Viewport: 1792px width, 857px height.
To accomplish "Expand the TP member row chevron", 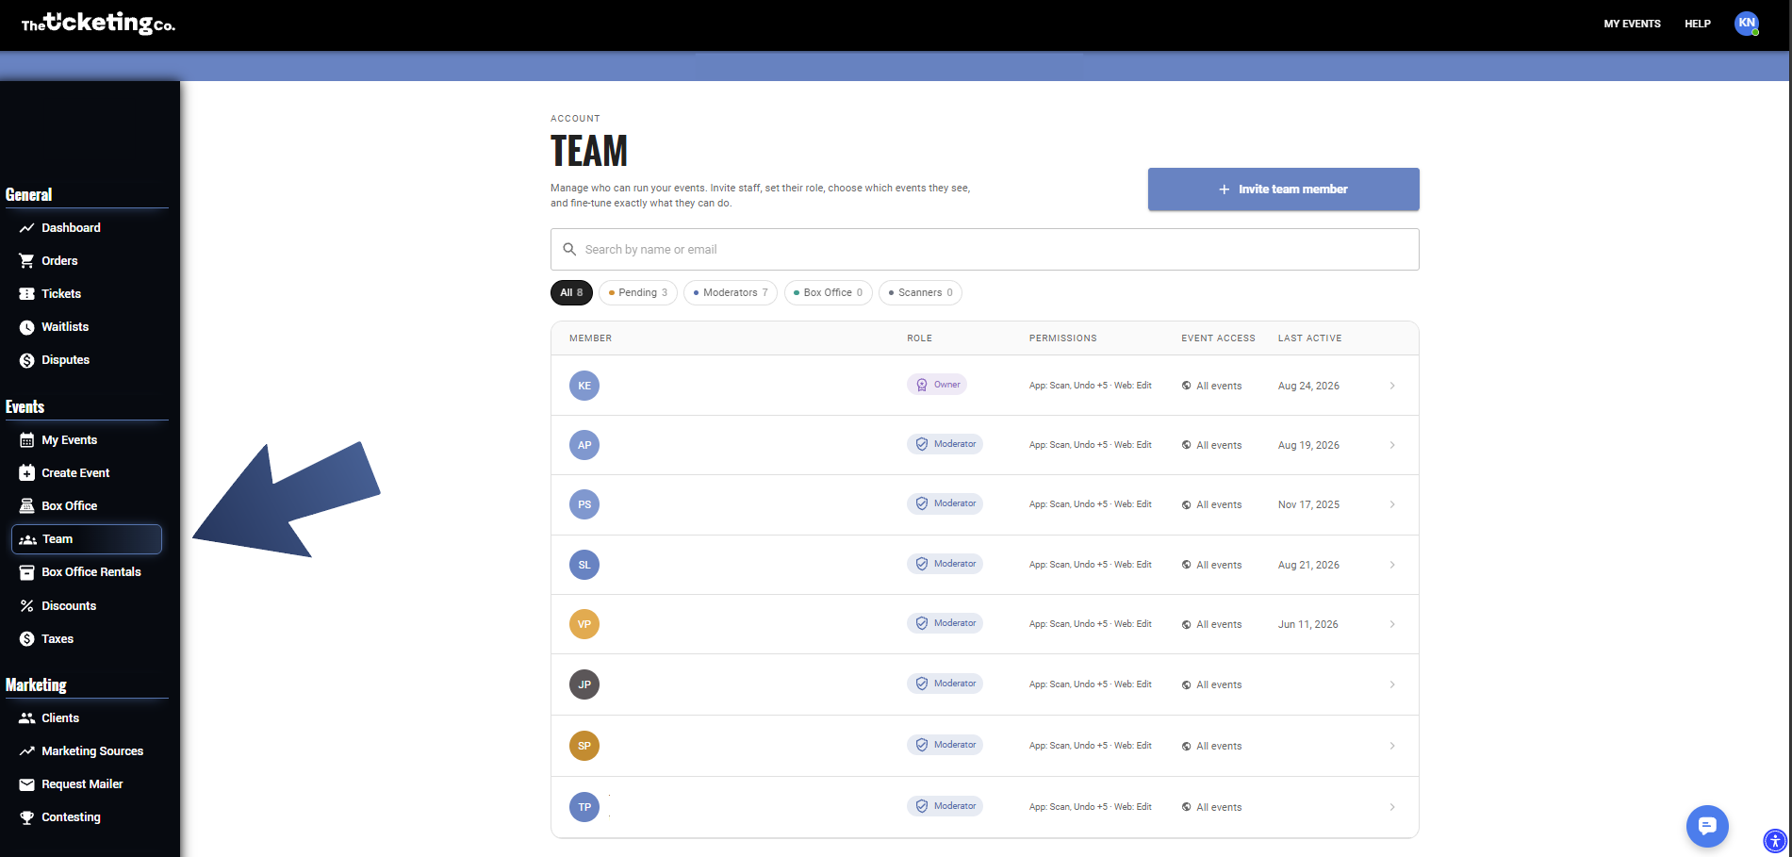I will pos(1392,807).
